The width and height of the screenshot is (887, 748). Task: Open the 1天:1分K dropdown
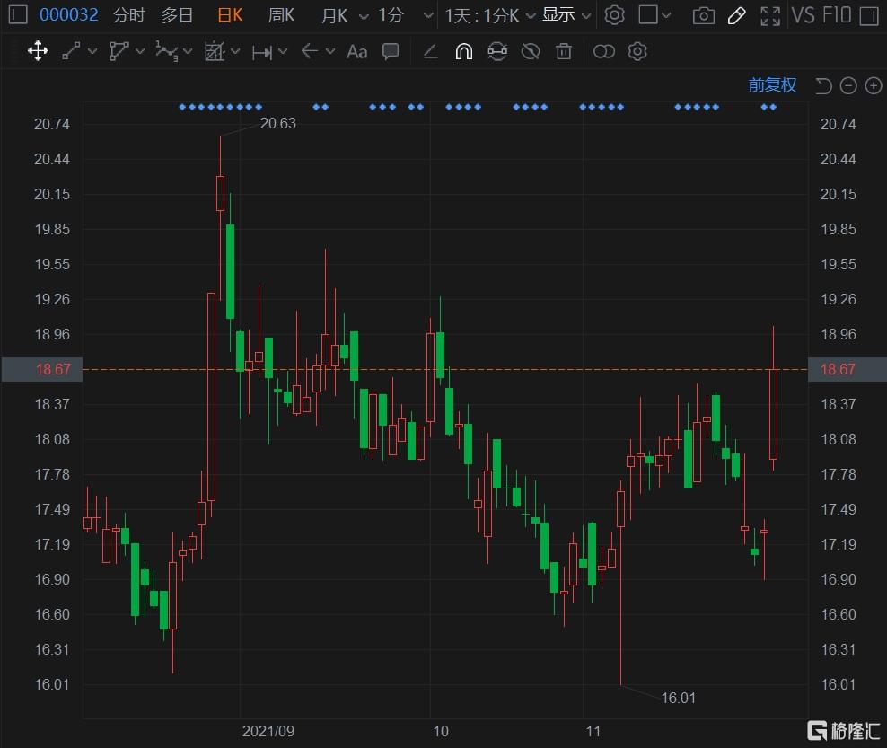click(x=490, y=15)
